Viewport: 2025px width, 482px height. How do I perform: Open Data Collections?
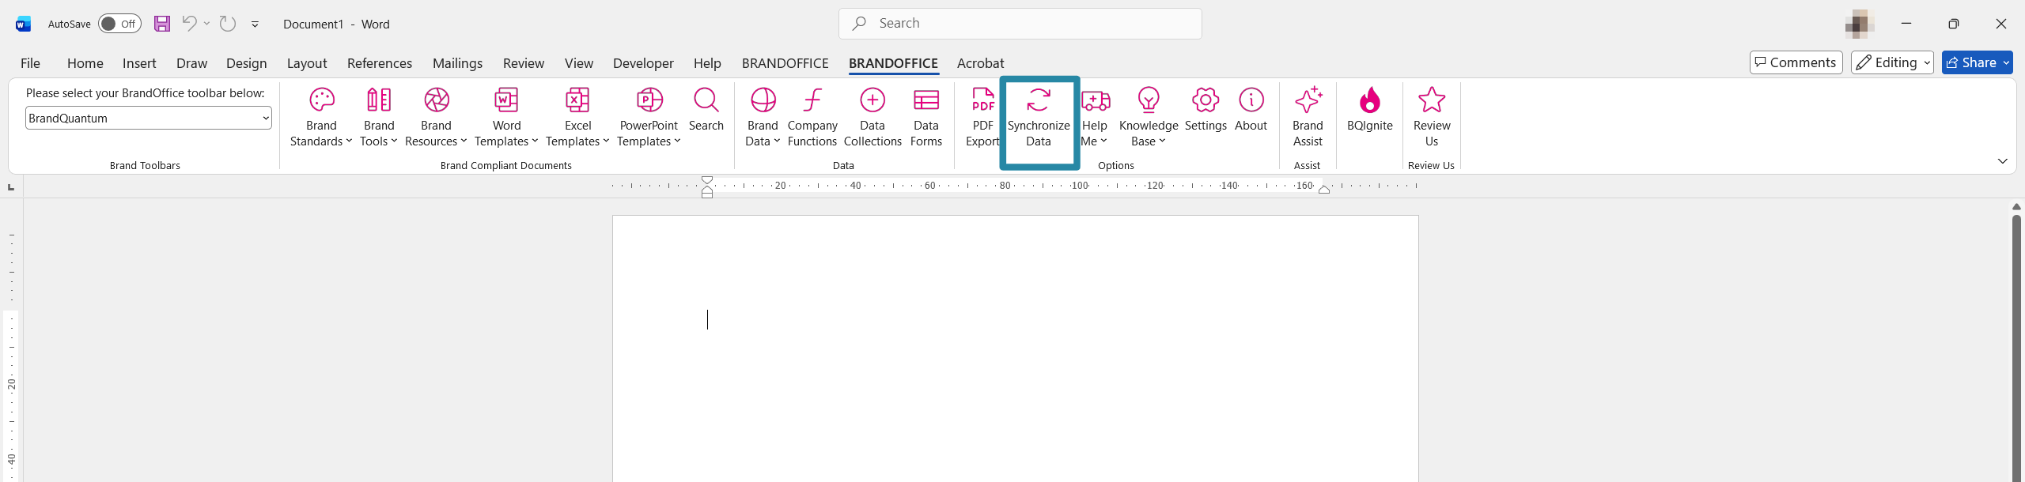pos(872,117)
